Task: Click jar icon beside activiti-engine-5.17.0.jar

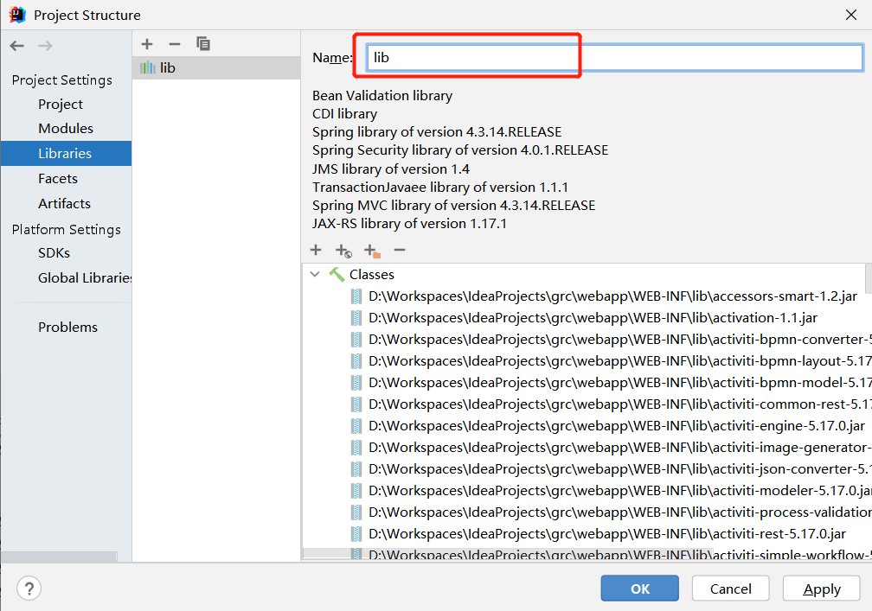Action: (356, 426)
